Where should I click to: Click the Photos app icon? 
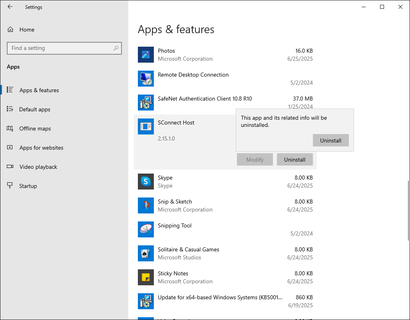point(145,55)
